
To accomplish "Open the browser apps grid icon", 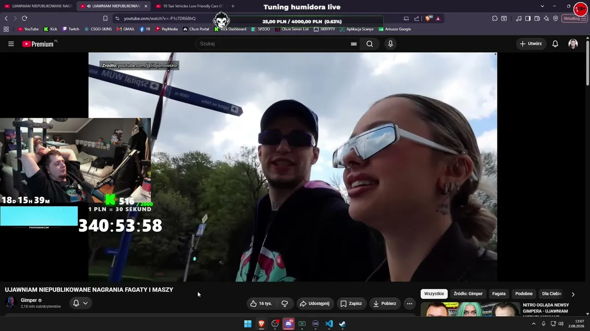I will pyautogui.click(x=6, y=29).
